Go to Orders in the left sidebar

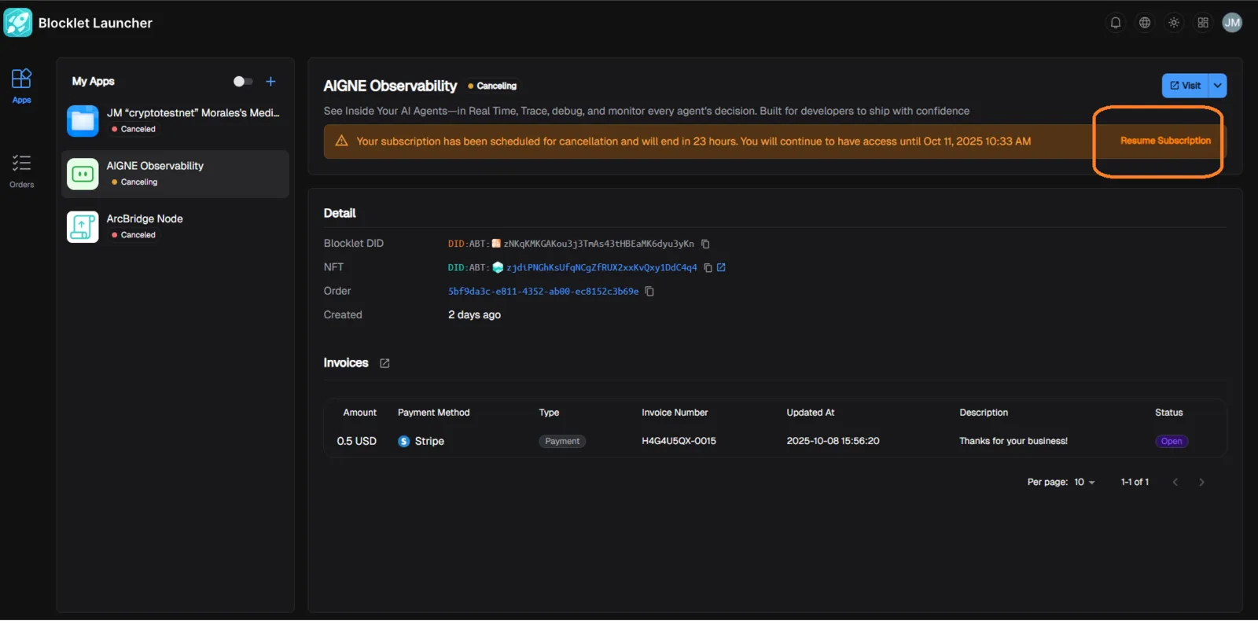(21, 171)
